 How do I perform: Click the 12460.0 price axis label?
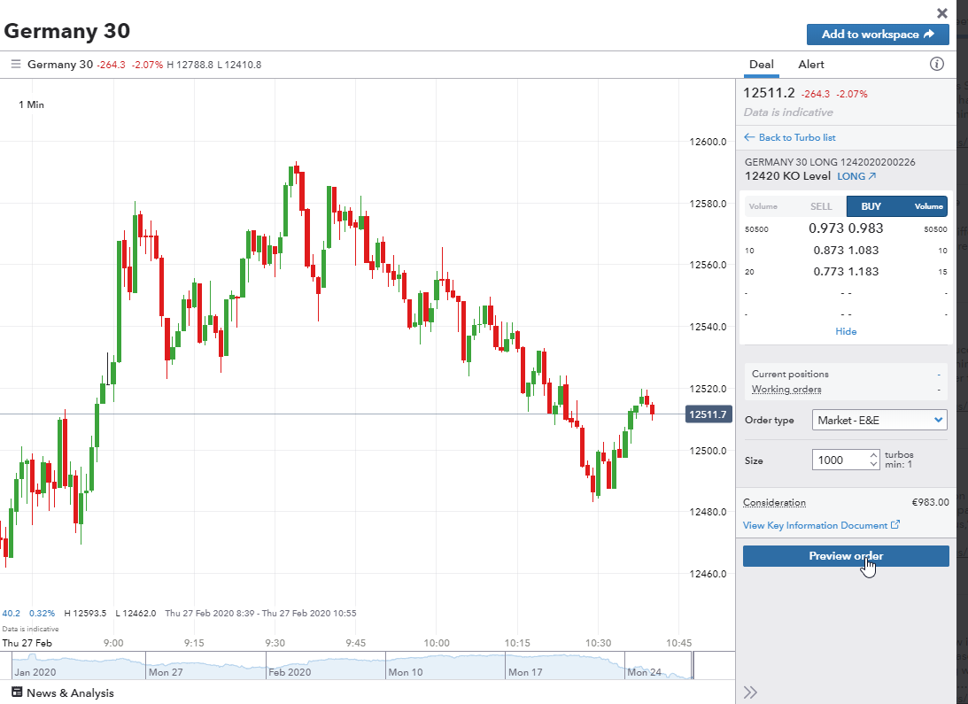[709, 574]
